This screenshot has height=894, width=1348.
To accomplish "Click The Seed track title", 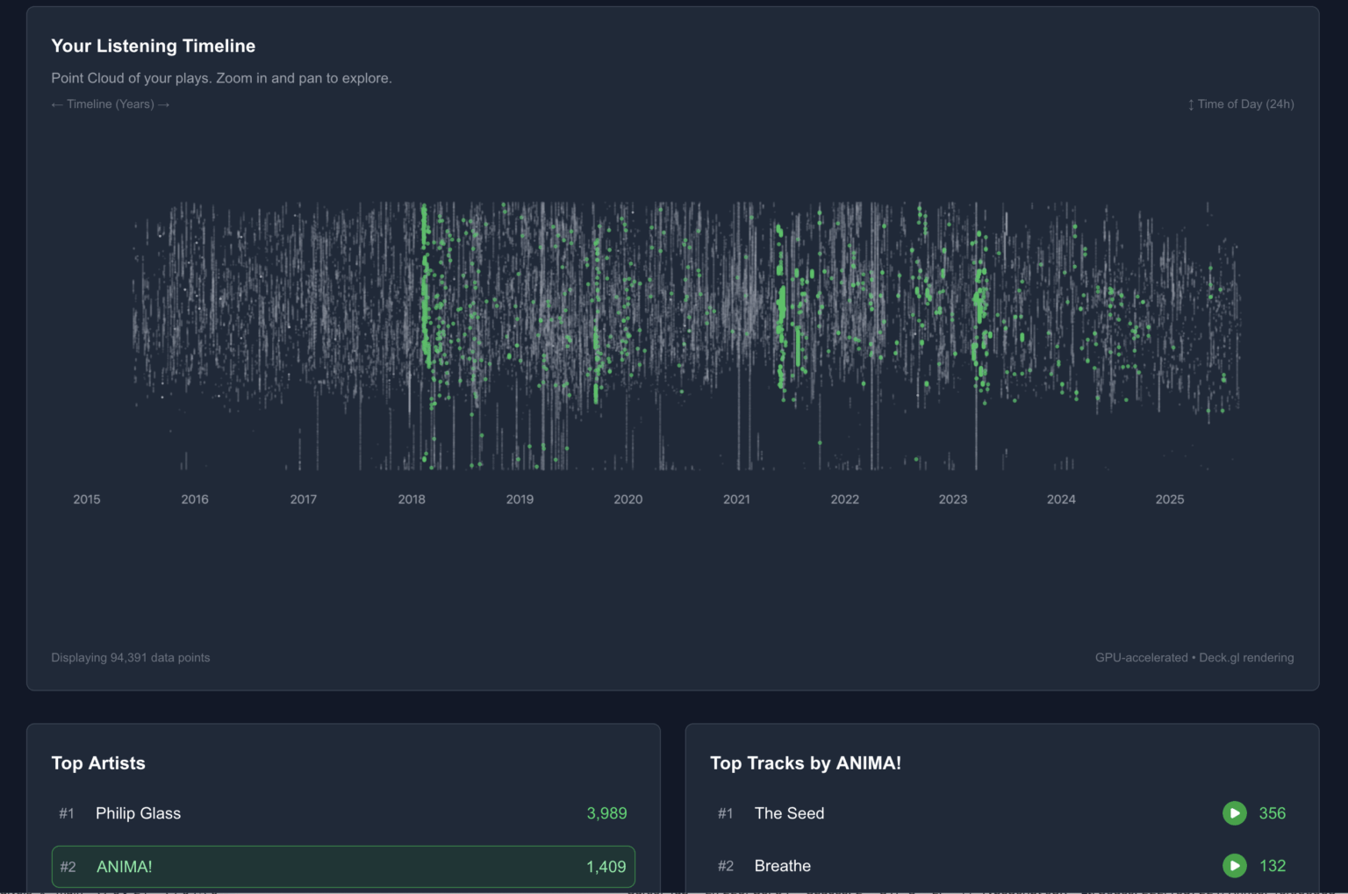I will [789, 813].
